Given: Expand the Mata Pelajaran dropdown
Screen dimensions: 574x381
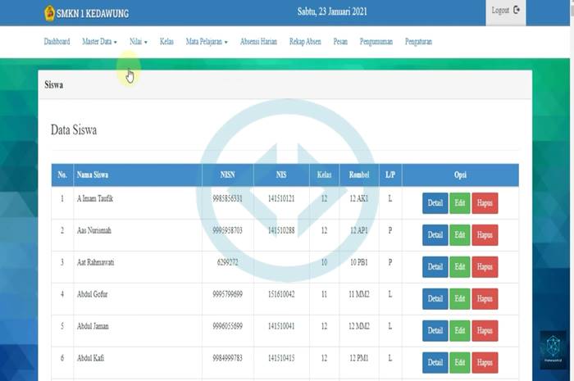Looking at the screenshot, I should tap(207, 42).
